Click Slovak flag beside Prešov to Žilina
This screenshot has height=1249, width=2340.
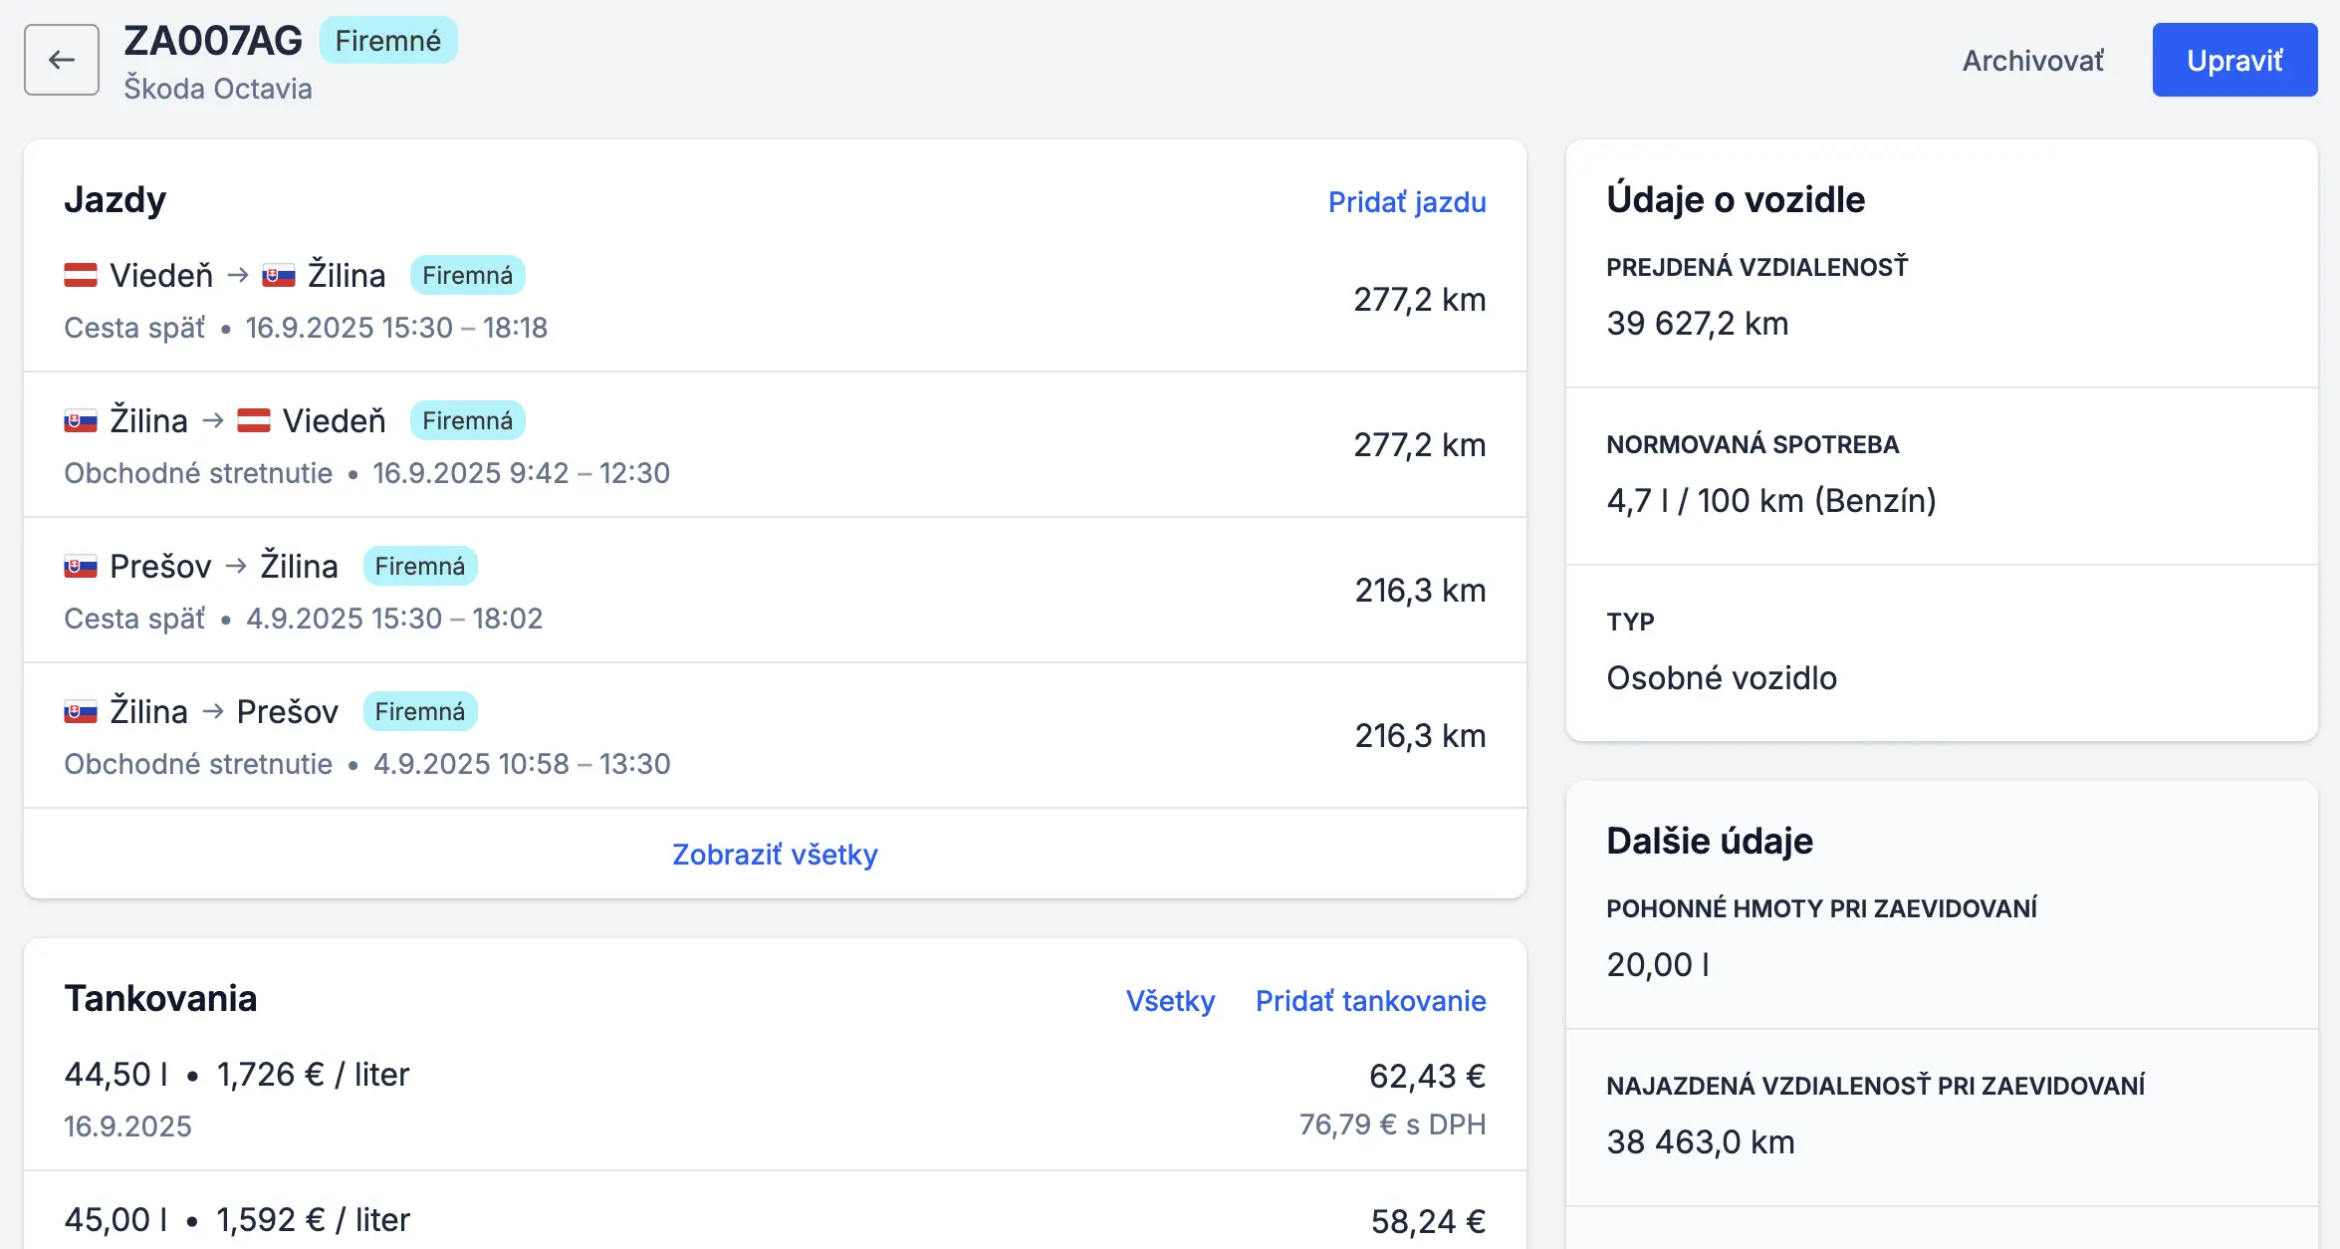[x=81, y=566]
